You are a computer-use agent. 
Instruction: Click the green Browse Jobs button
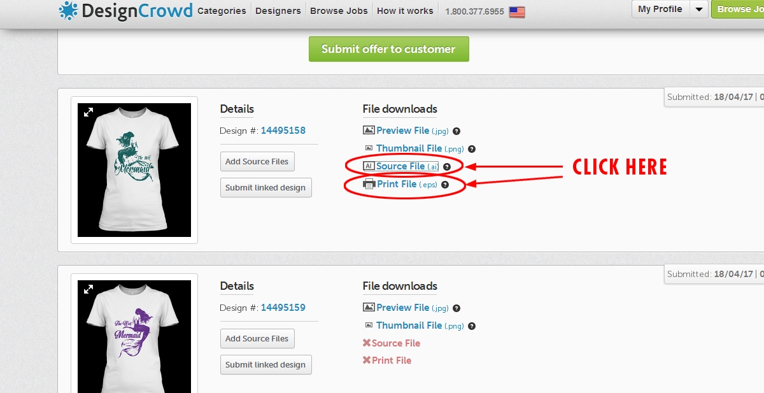(738, 9)
